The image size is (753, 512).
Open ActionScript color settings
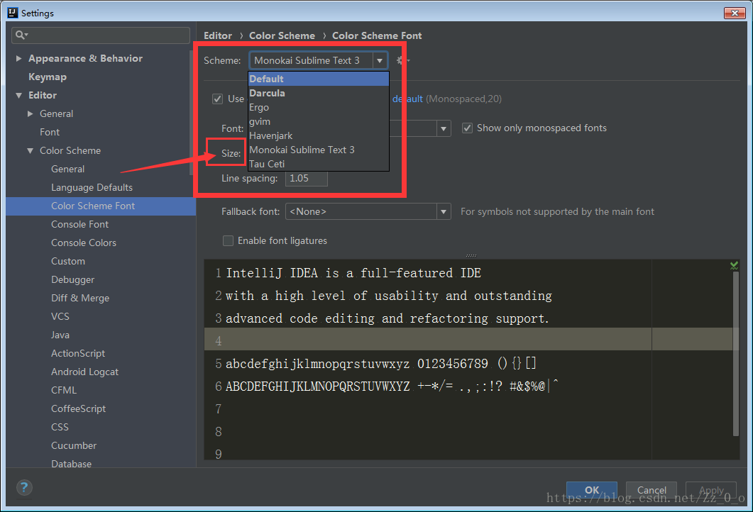(78, 354)
